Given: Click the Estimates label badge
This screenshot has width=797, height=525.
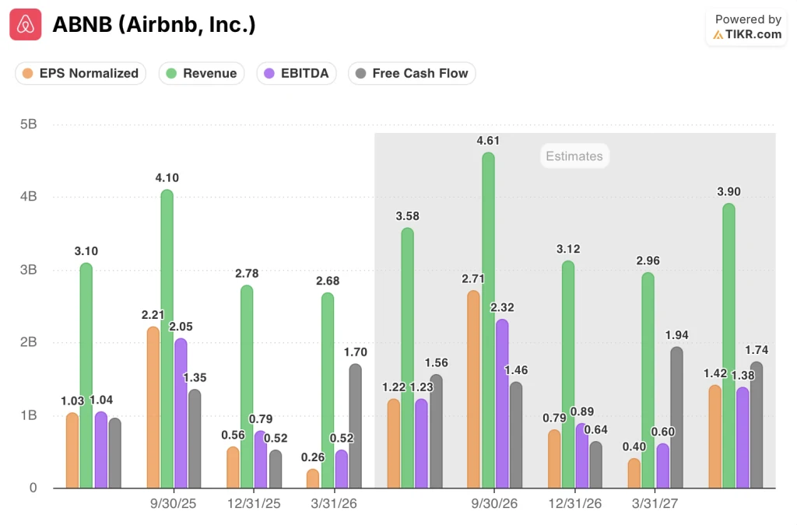Looking at the screenshot, I should pos(574,156).
